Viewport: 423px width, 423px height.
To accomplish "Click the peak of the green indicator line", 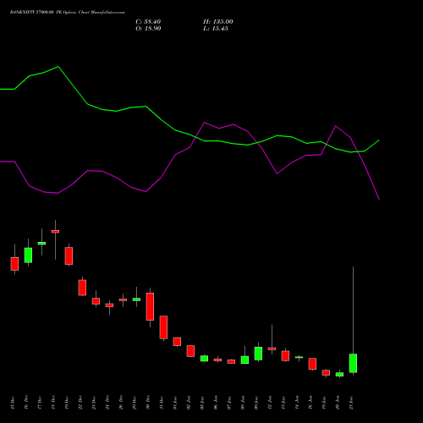I will (x=58, y=67).
